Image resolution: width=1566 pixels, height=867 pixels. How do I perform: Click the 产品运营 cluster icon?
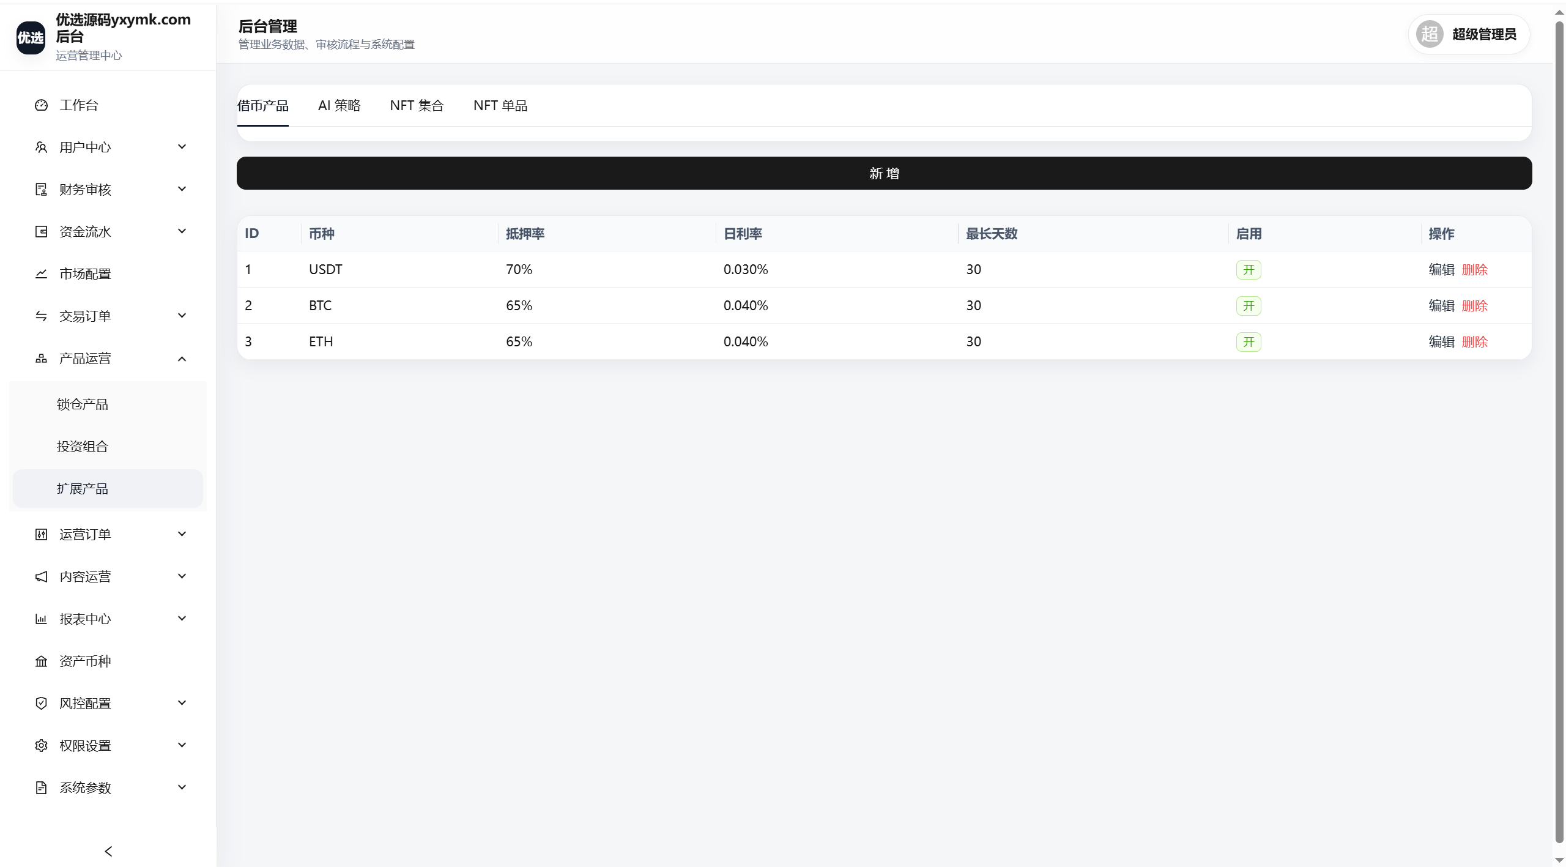(41, 359)
